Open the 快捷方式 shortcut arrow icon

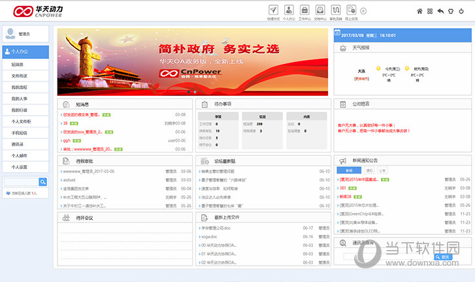[x=273, y=10]
